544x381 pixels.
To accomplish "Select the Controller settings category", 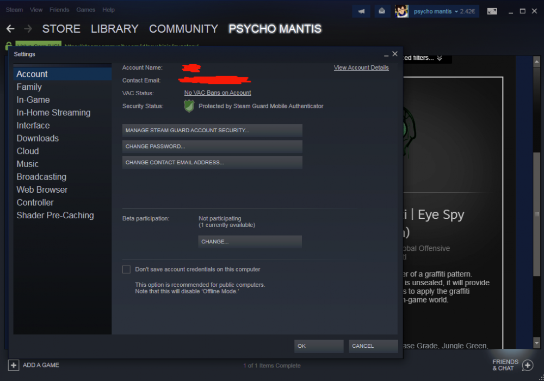I will pos(63,202).
